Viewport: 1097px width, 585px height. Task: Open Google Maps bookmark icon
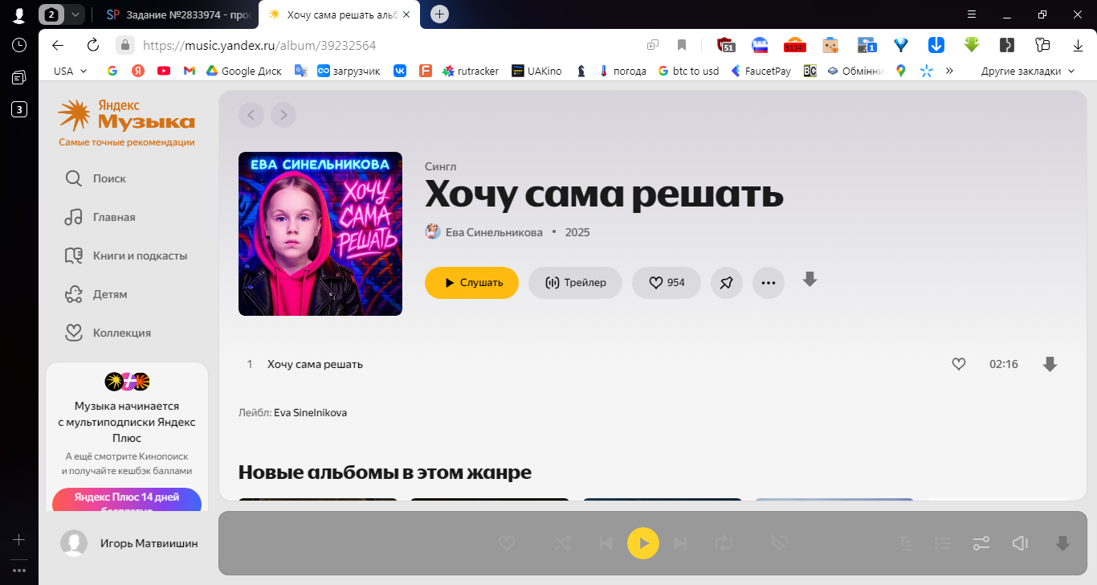(901, 71)
